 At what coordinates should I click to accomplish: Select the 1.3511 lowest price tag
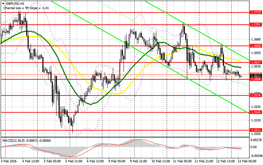point(256,130)
